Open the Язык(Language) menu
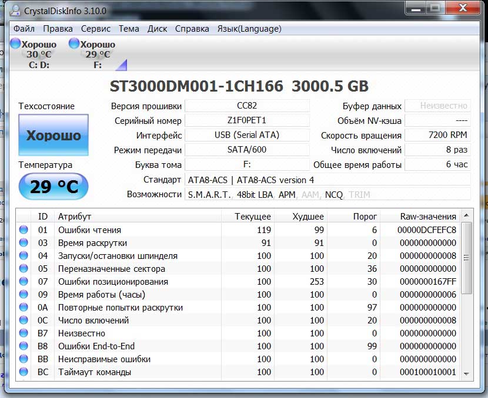488x398 pixels. pyautogui.click(x=249, y=28)
